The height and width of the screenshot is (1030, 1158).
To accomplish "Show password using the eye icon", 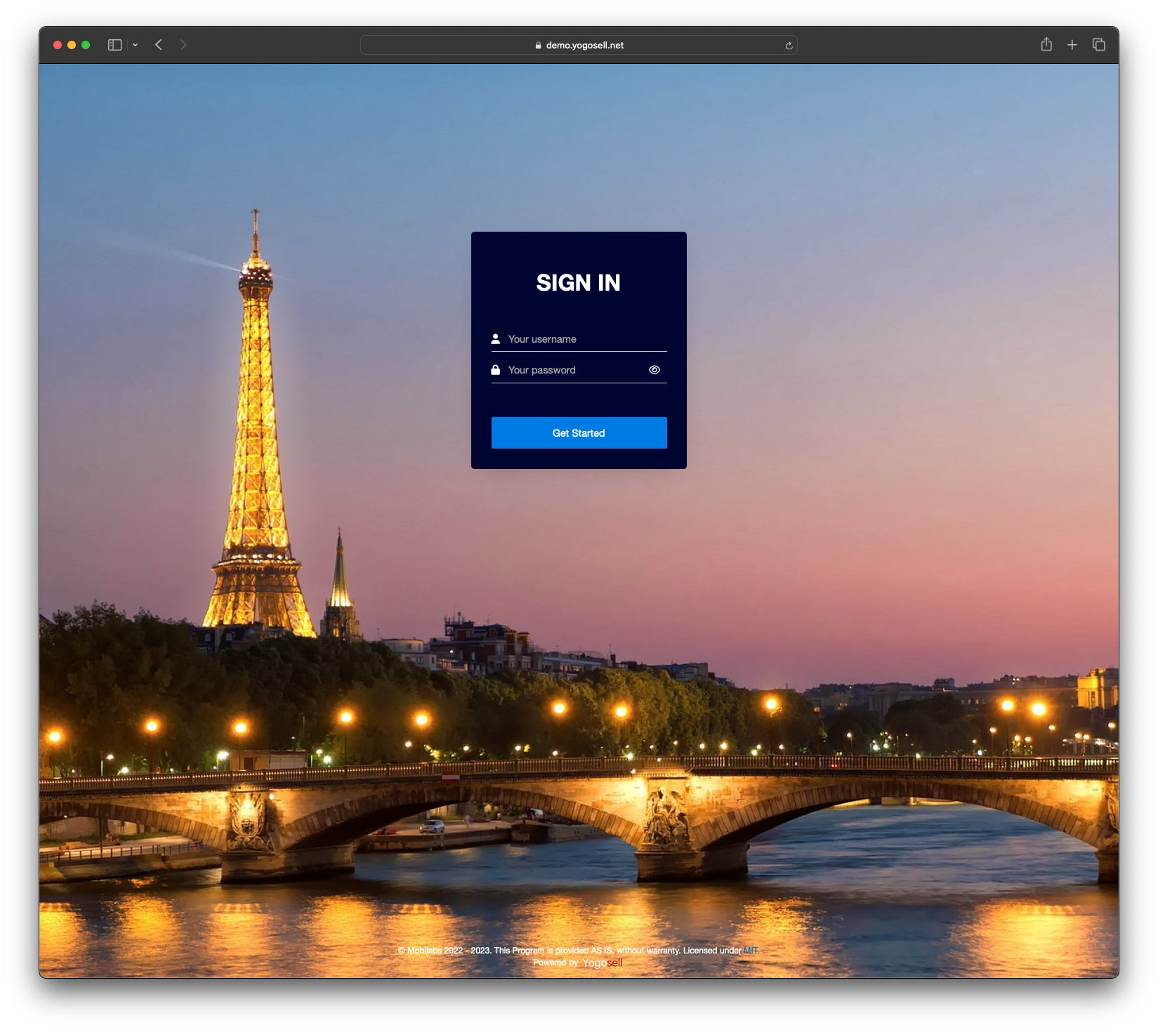I will 654,370.
